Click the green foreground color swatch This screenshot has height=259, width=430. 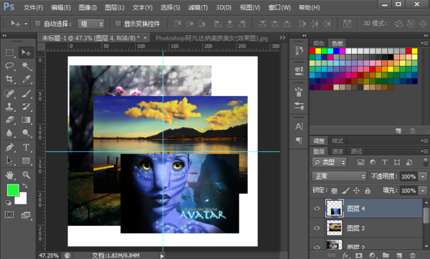[x=13, y=190]
